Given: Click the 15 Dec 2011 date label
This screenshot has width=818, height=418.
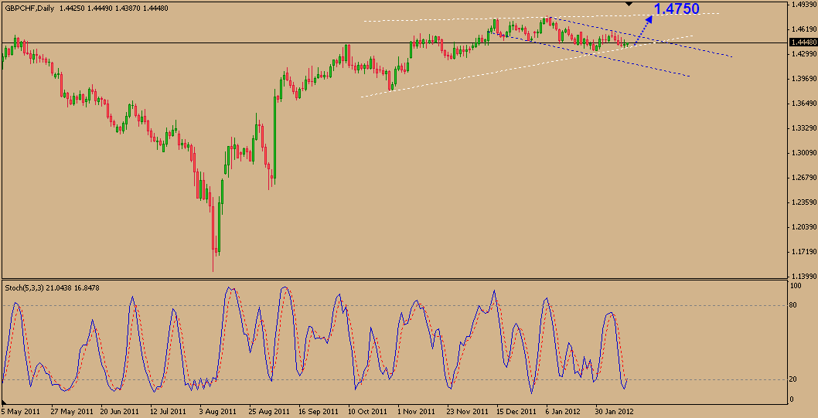Looking at the screenshot, I should point(516,410).
